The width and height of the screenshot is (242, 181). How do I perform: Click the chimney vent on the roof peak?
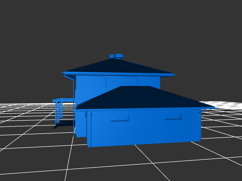(116, 56)
